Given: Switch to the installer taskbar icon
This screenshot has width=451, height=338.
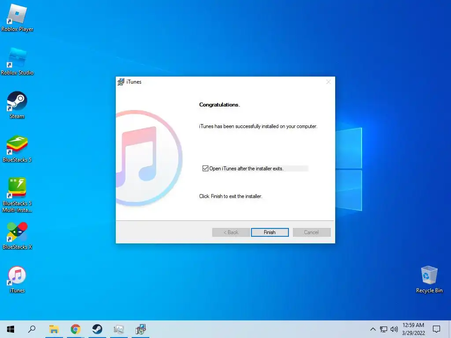Looking at the screenshot, I should click(x=140, y=329).
